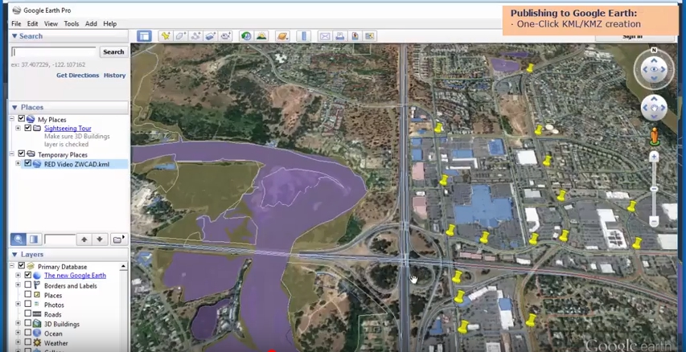Click the Sign in button
This screenshot has height=352, width=686.
633,37
